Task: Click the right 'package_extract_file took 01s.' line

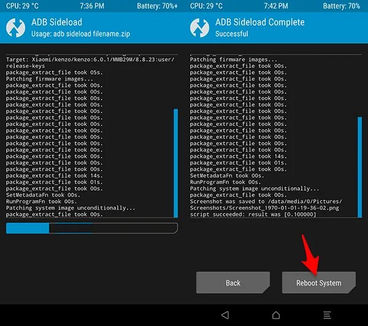Action: tap(239, 163)
